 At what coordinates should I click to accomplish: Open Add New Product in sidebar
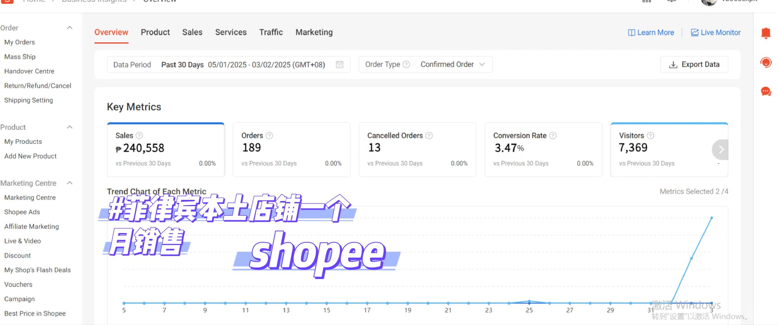(x=30, y=156)
